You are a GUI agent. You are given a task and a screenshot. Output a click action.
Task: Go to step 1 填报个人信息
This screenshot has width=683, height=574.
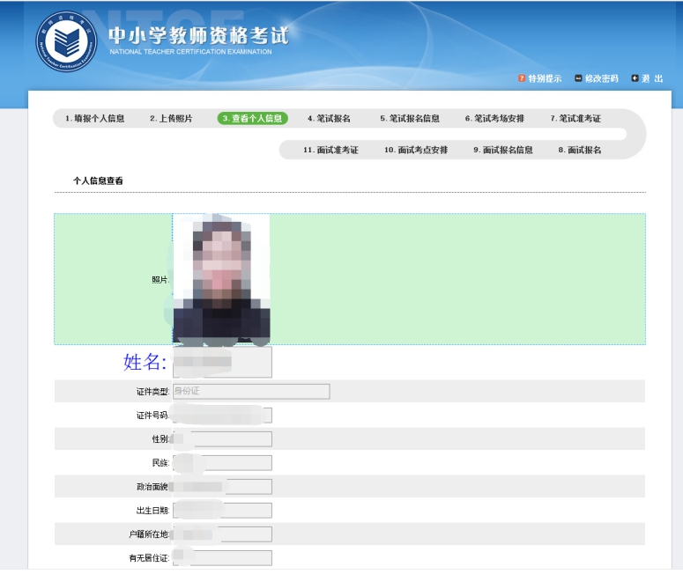point(95,118)
